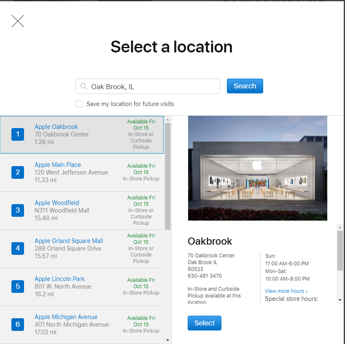Click the 11.33 mi distance text
Screen dimensions: 345x344
[46, 180]
